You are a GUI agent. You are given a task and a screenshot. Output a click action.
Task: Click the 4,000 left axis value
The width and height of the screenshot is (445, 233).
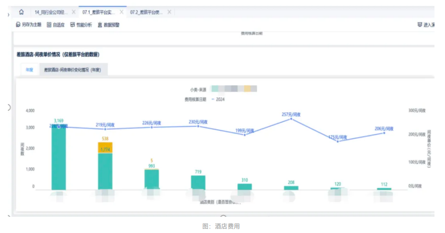coord(30,110)
